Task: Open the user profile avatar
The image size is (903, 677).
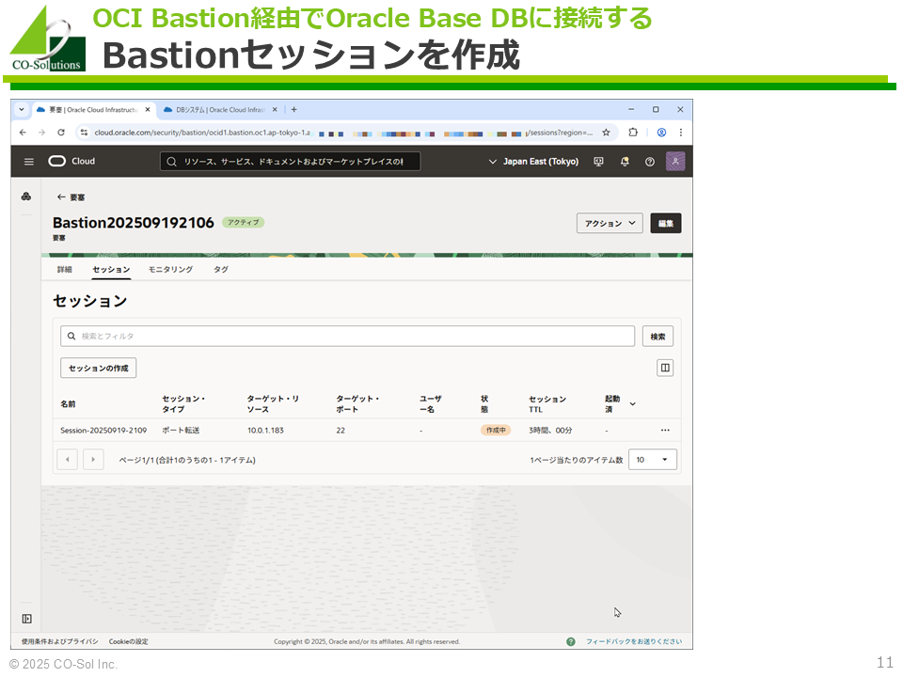Action: [675, 161]
